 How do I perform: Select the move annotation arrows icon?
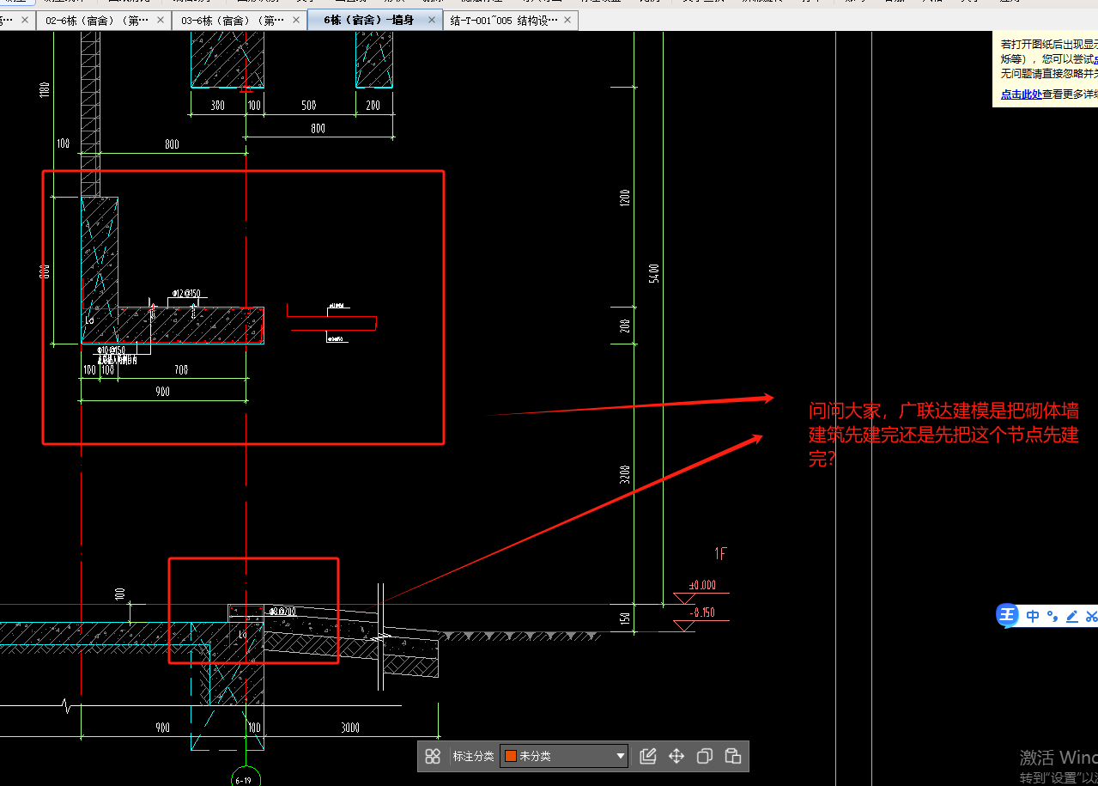(x=676, y=756)
